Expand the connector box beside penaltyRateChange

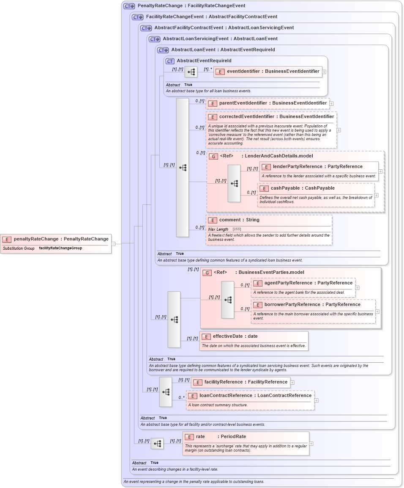(113, 243)
